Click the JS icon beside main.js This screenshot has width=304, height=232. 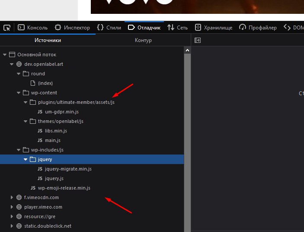pyautogui.click(x=40, y=140)
